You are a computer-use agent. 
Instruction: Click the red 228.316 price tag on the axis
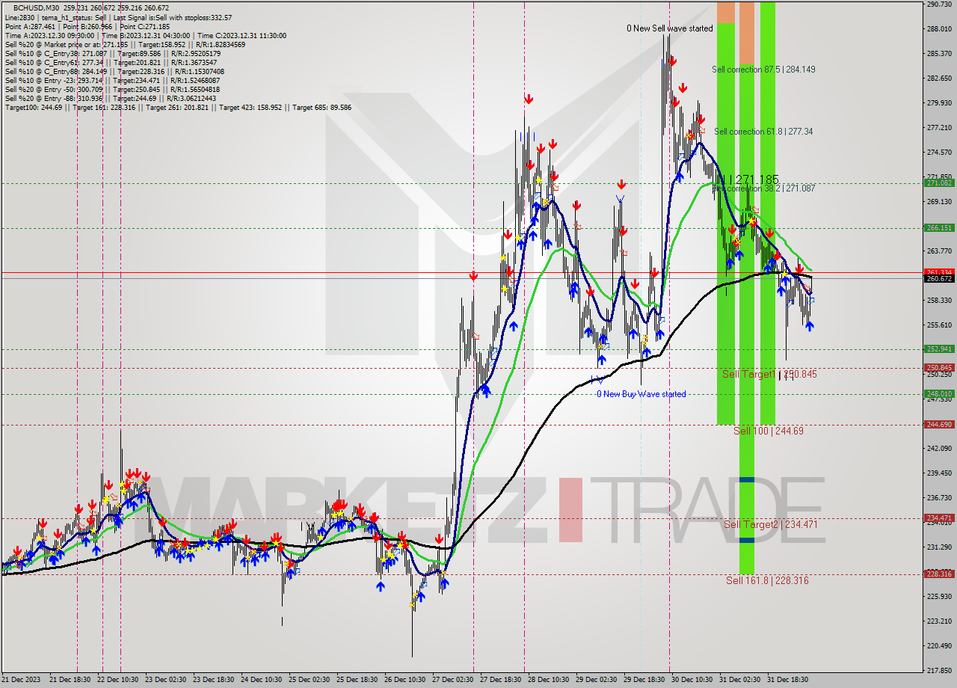tap(939, 574)
